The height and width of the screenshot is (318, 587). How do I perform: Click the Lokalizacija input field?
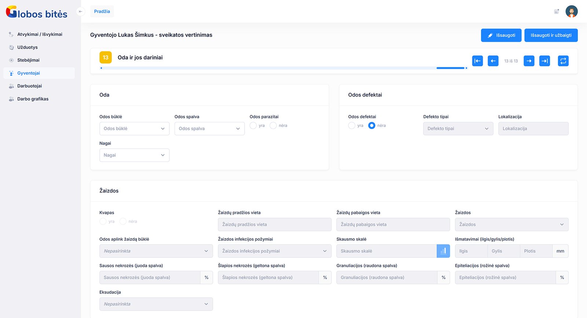[x=533, y=129]
